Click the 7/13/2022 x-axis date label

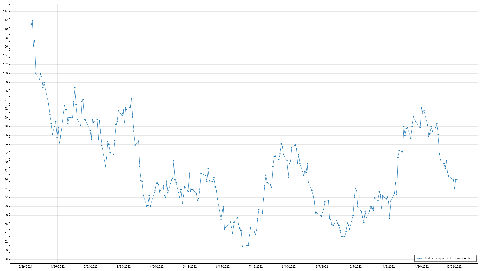click(x=256, y=266)
